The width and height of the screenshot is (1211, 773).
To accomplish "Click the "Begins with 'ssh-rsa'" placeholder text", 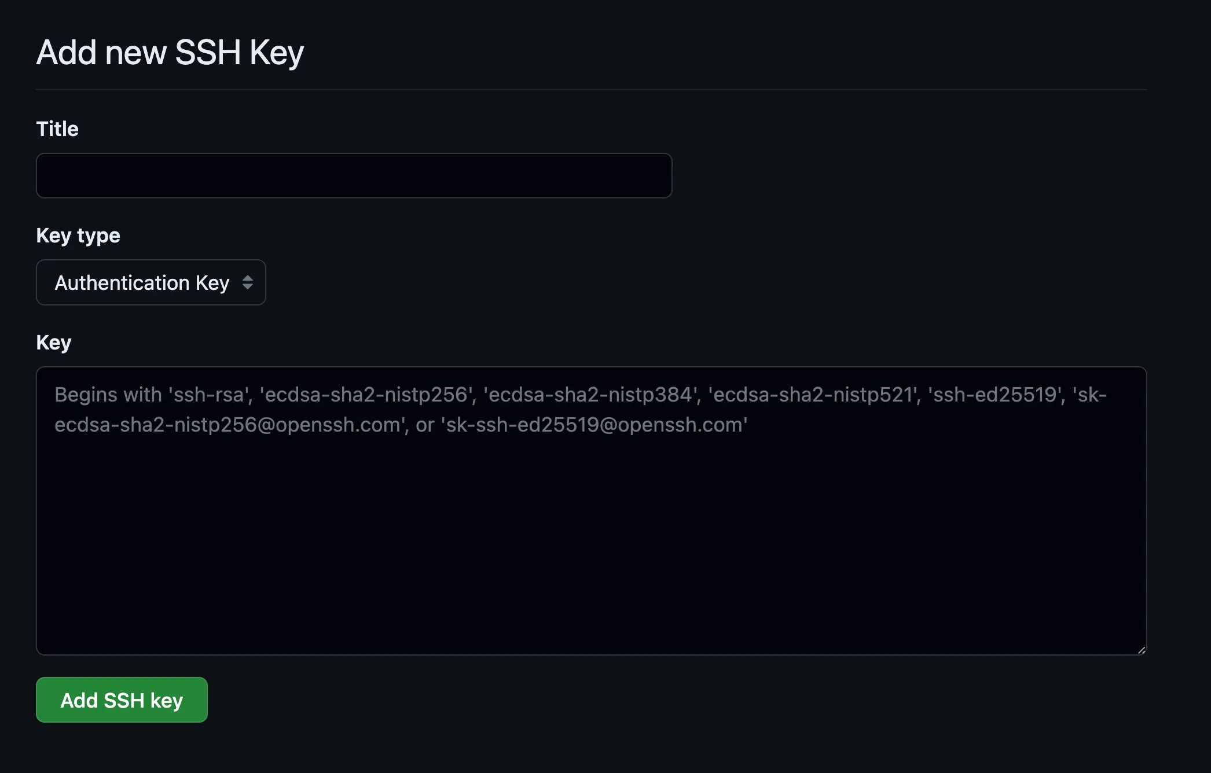I will point(152,395).
